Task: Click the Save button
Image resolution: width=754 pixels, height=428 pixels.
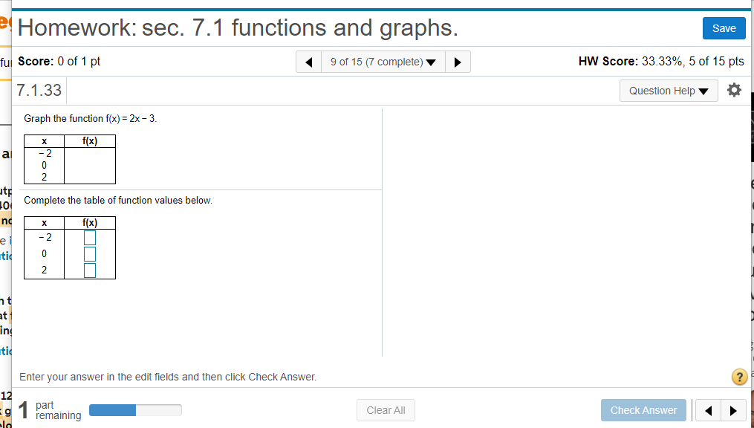Action: click(724, 27)
